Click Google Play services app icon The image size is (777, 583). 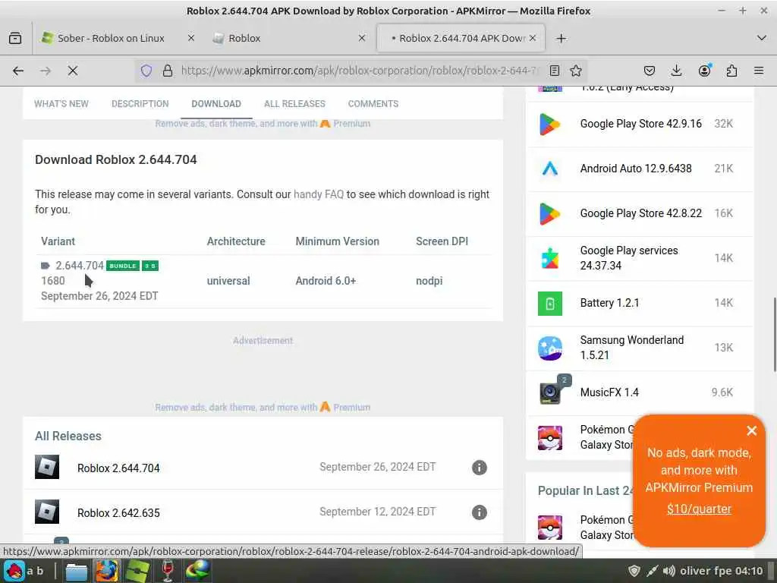tap(550, 258)
